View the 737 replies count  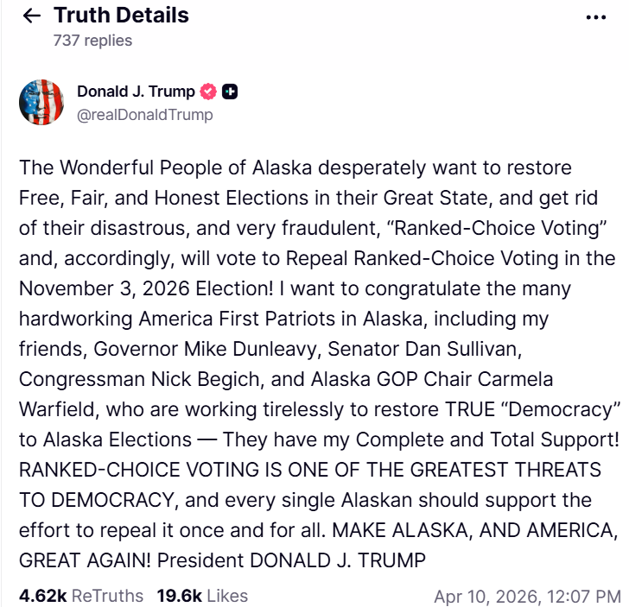(x=92, y=40)
